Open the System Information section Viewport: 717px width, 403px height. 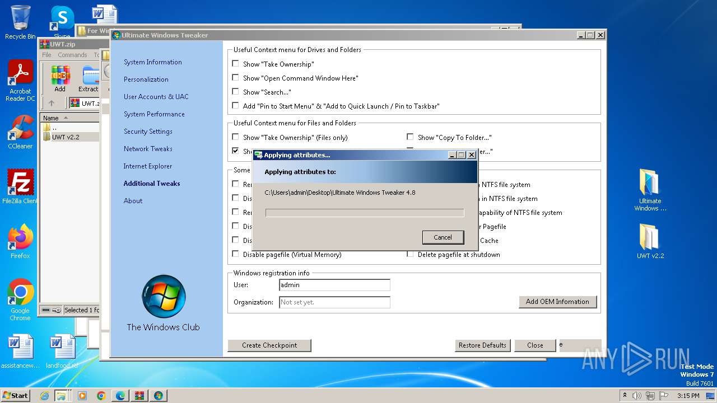[152, 62]
